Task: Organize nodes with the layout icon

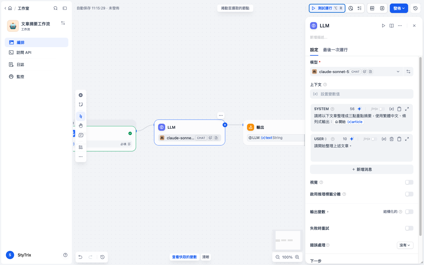Action: [81, 147]
